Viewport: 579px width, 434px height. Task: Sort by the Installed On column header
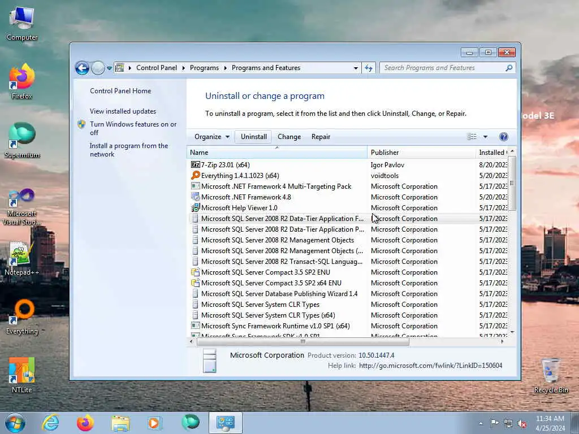[492, 153]
